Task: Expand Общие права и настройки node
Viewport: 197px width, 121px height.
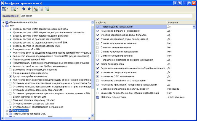Action: coord(3,23)
